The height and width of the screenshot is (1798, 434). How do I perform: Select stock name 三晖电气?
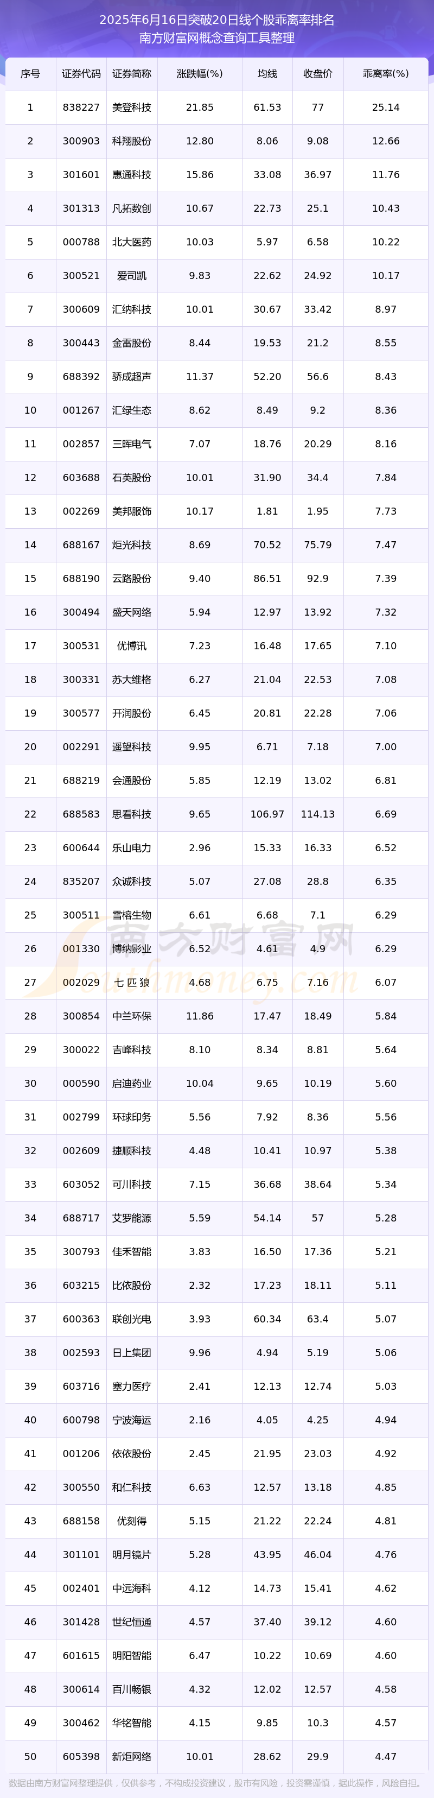point(132,444)
